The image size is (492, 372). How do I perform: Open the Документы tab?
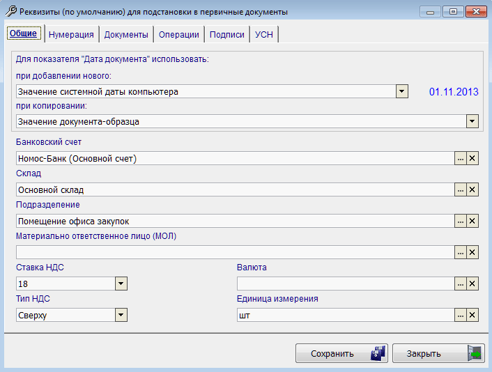126,35
